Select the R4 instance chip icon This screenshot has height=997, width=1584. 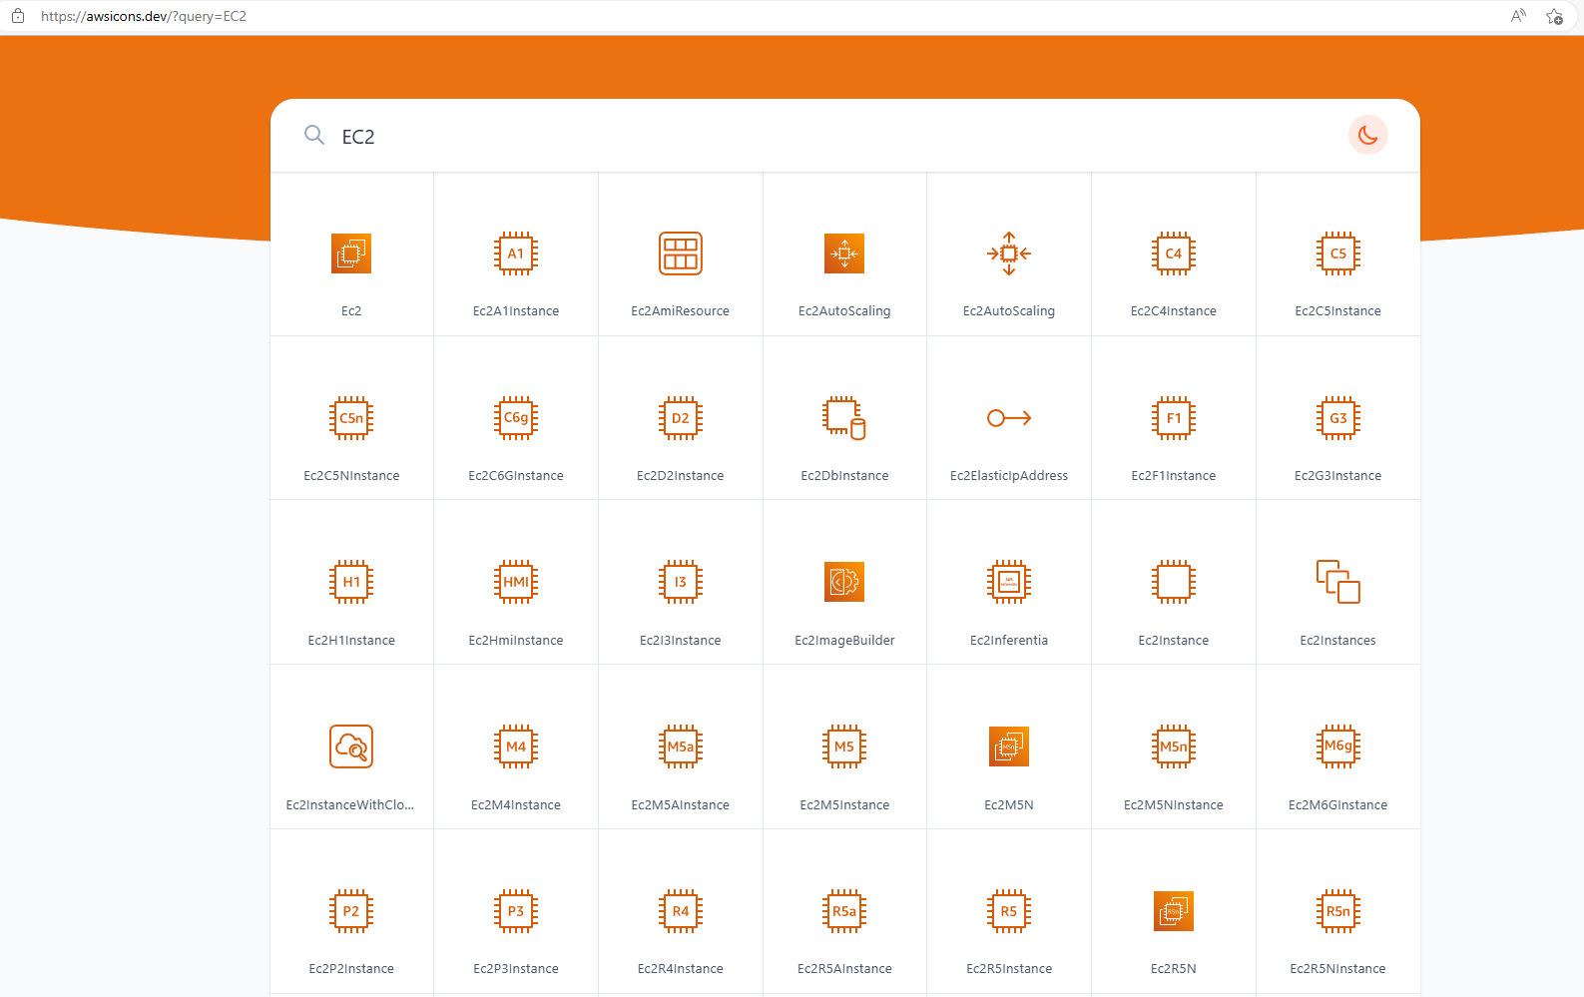pyautogui.click(x=681, y=911)
